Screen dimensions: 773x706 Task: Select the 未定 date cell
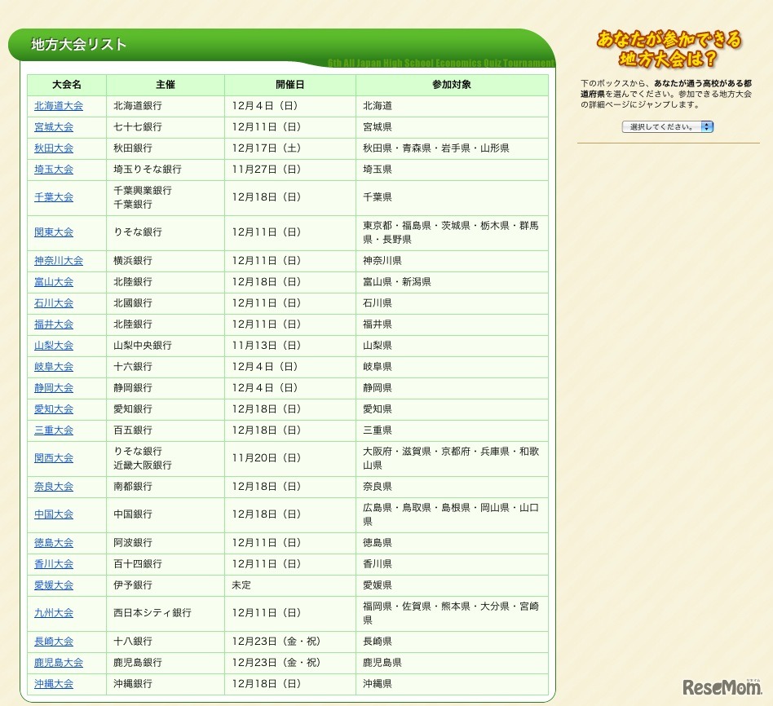[x=290, y=585]
